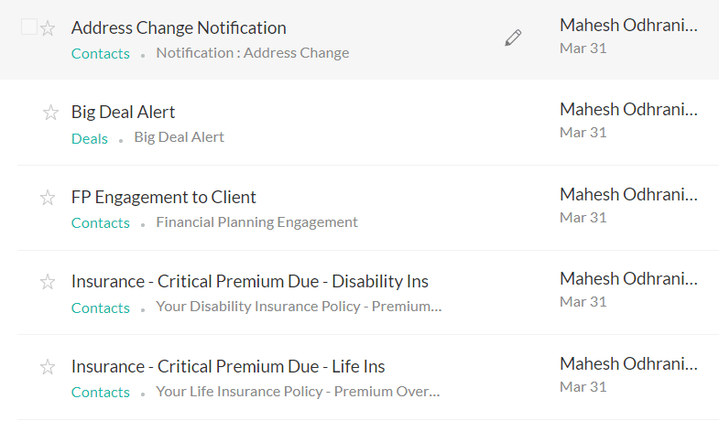Open FP Engagement to Client template
The image size is (719, 421).
click(x=164, y=198)
